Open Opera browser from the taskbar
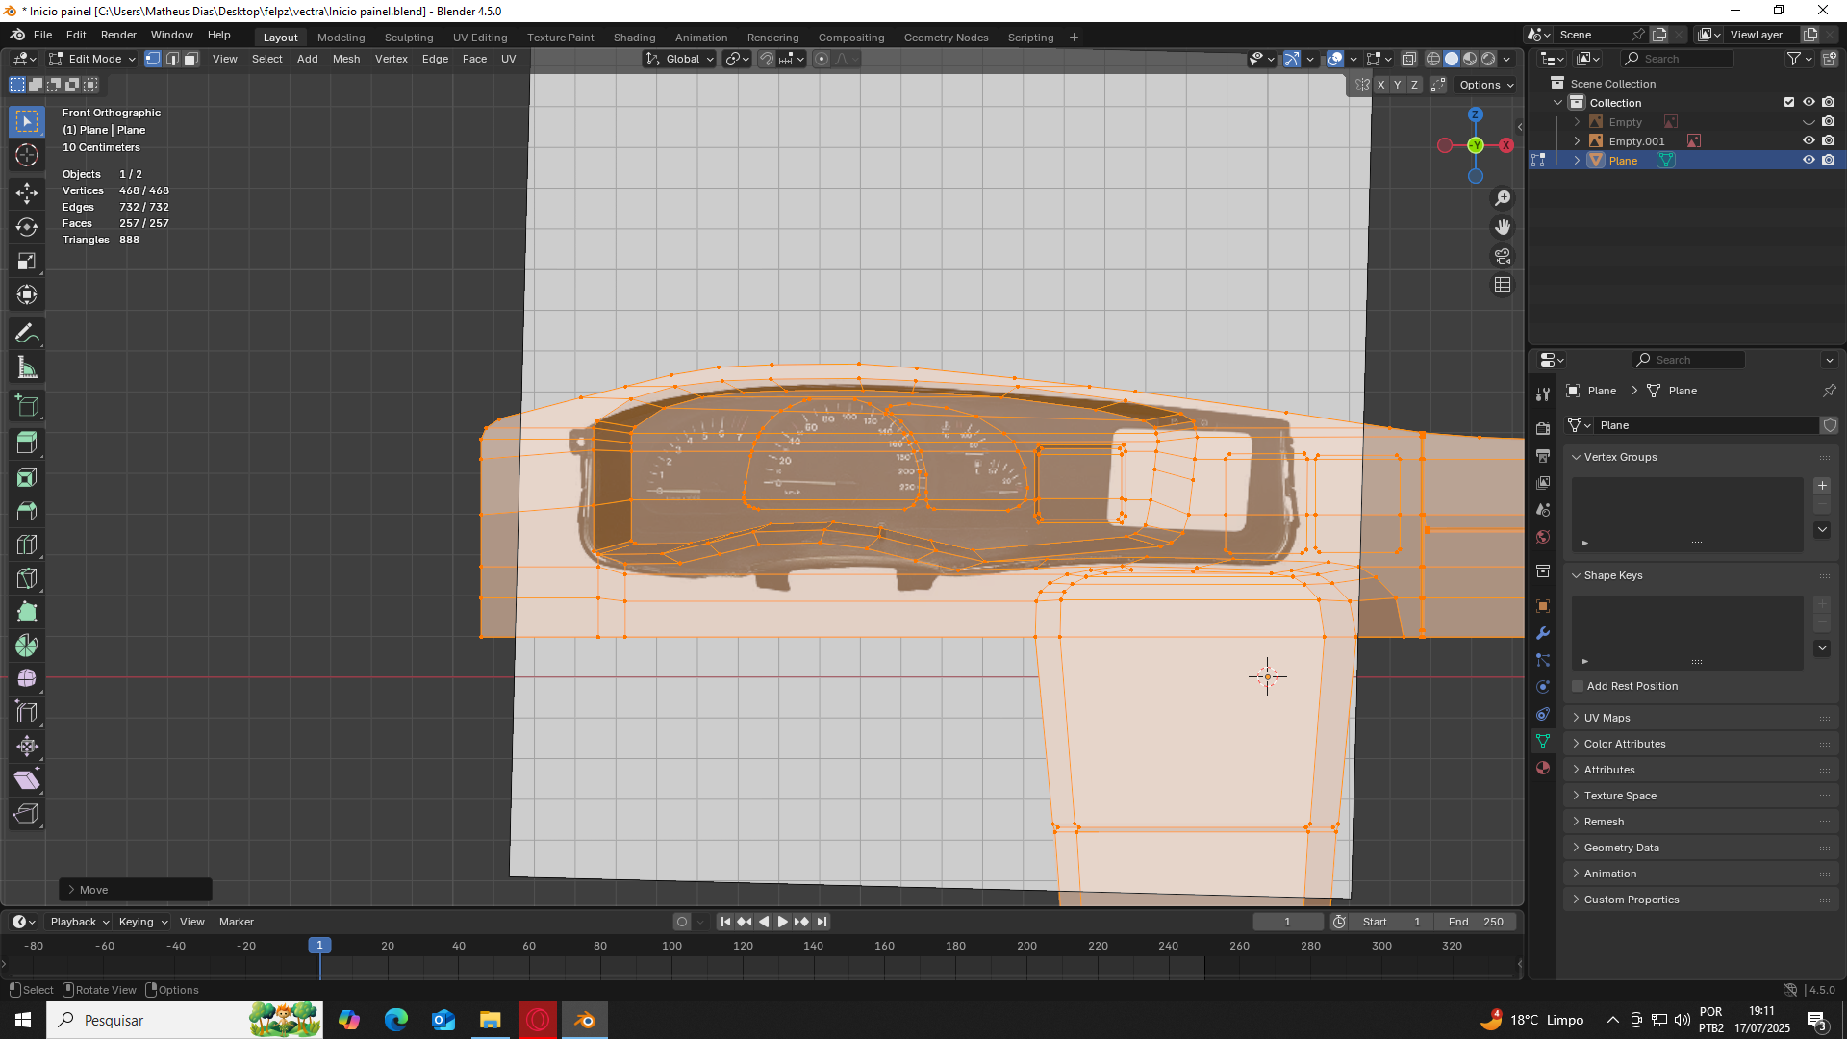The width and height of the screenshot is (1847, 1039). (x=538, y=1020)
